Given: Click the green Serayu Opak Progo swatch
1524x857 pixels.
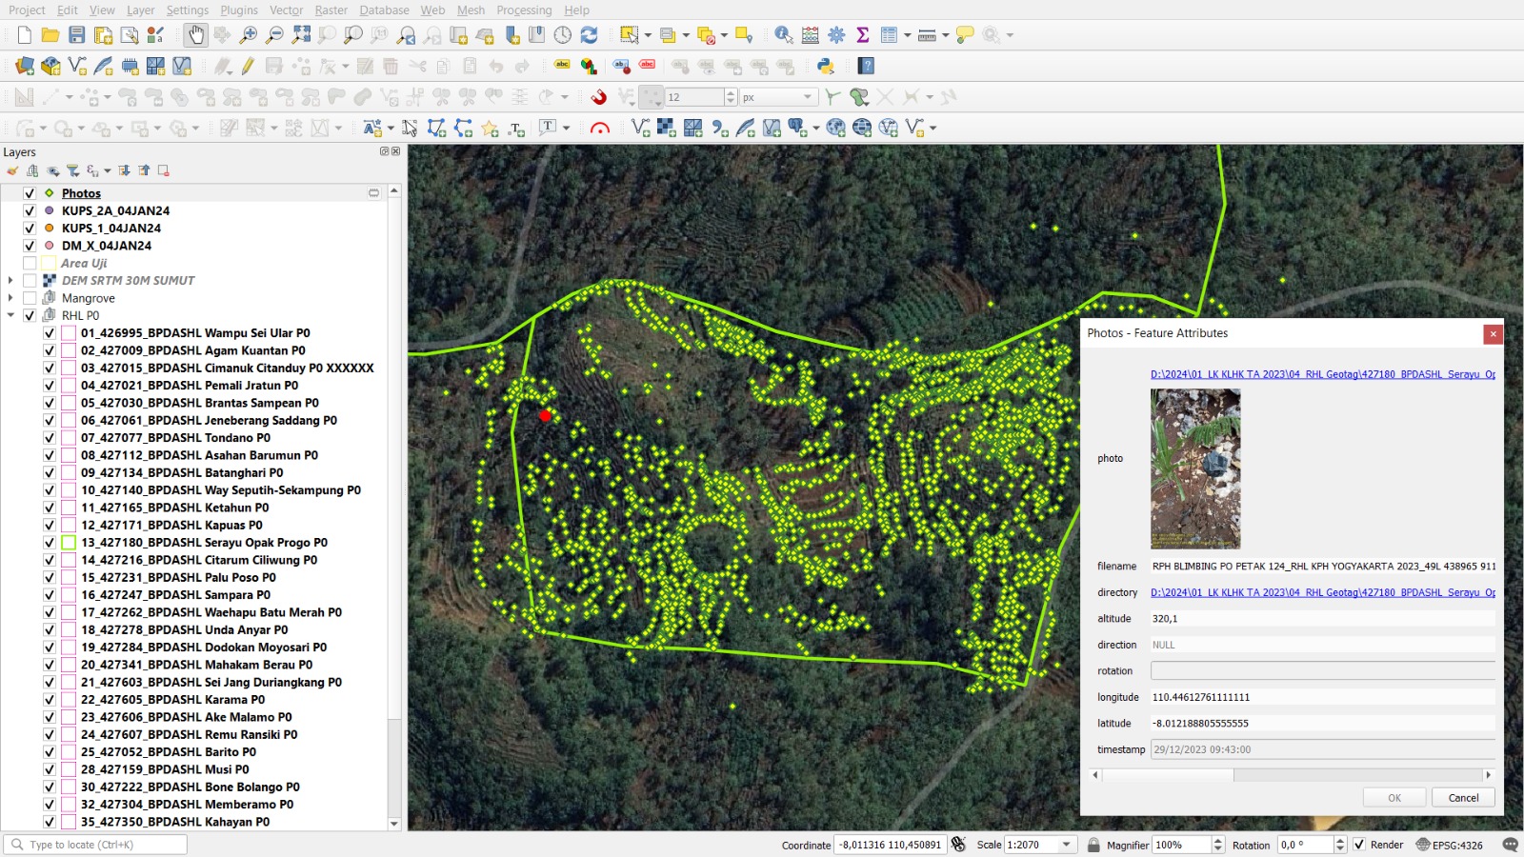Looking at the screenshot, I should [69, 543].
